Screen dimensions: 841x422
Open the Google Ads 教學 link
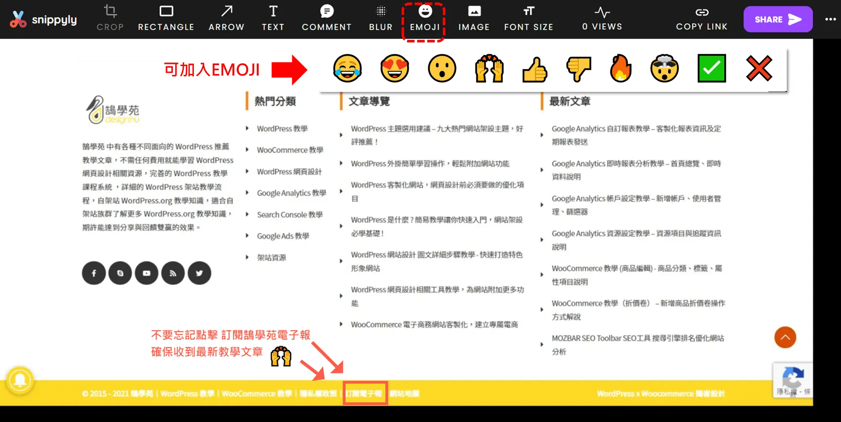click(x=283, y=236)
